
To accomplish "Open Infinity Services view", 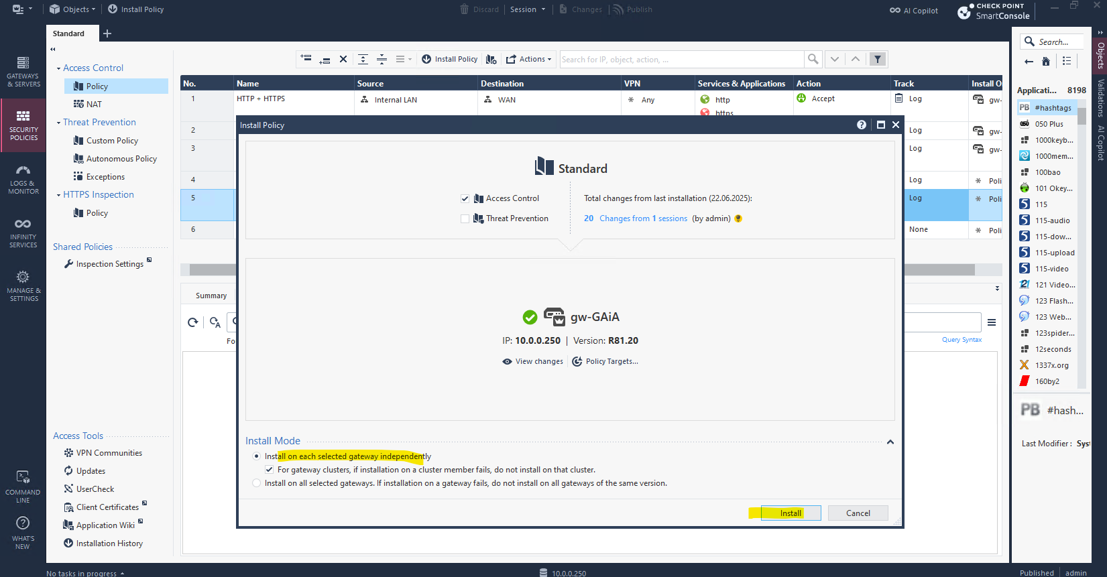I will (23, 233).
